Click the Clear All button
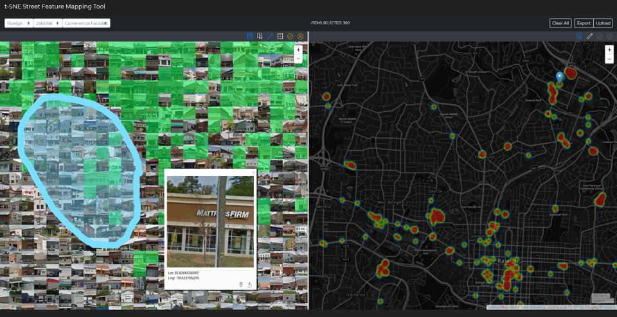The image size is (617, 317). tap(560, 23)
